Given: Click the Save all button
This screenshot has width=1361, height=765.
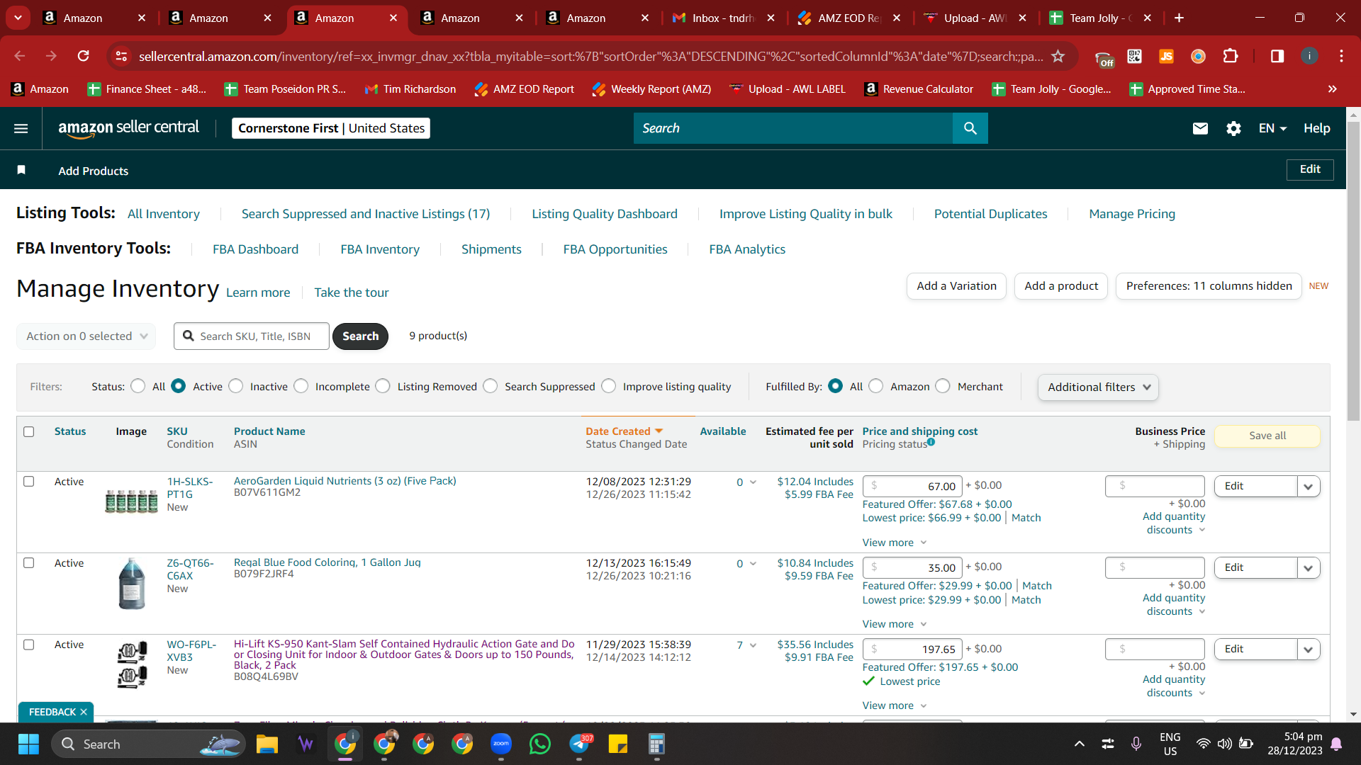Looking at the screenshot, I should [x=1267, y=436].
